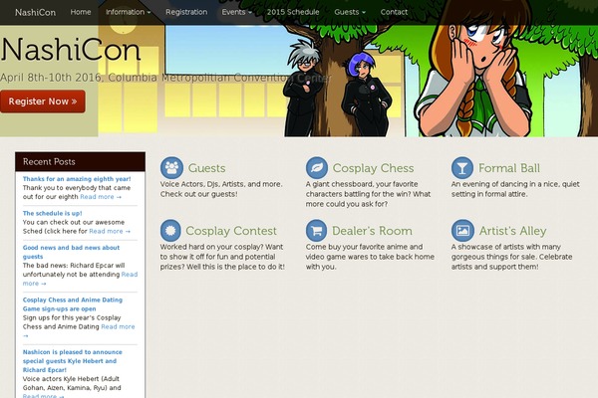598x398 pixels.
Task: Click Read more under schedule post
Action: (x=110, y=231)
